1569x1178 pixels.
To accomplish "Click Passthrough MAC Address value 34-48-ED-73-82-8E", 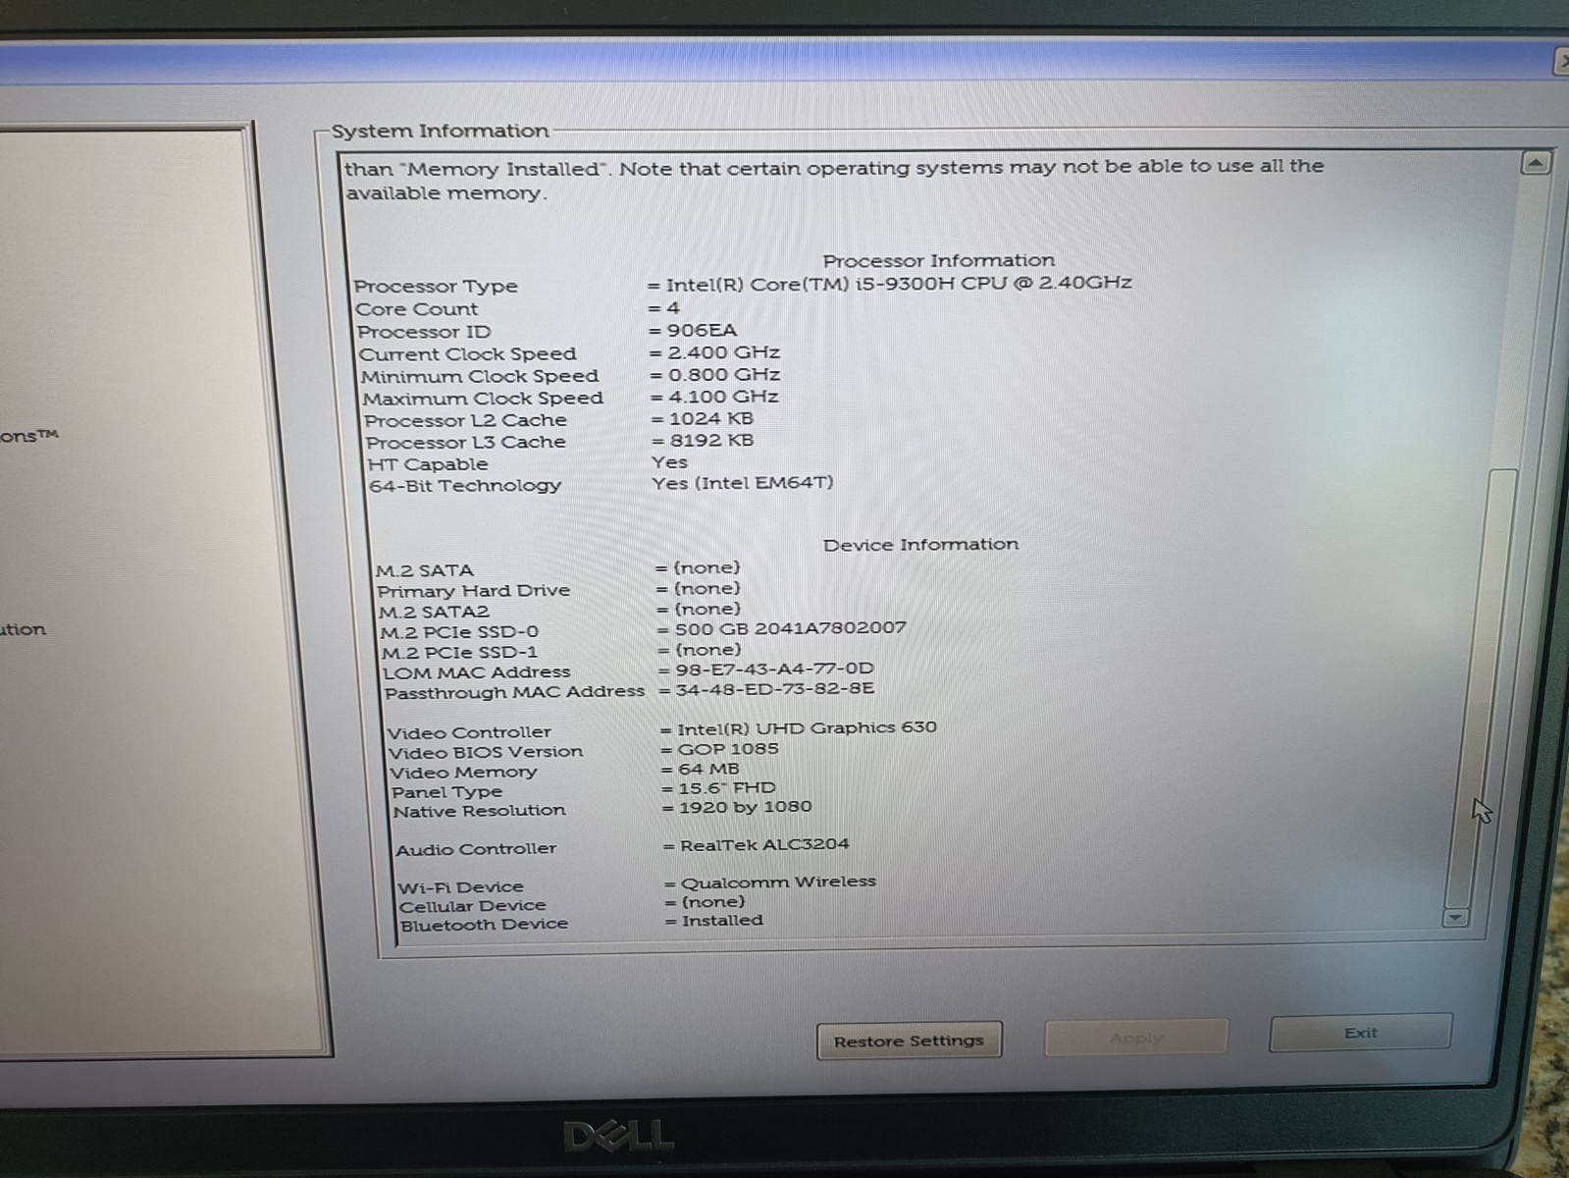I will point(775,689).
